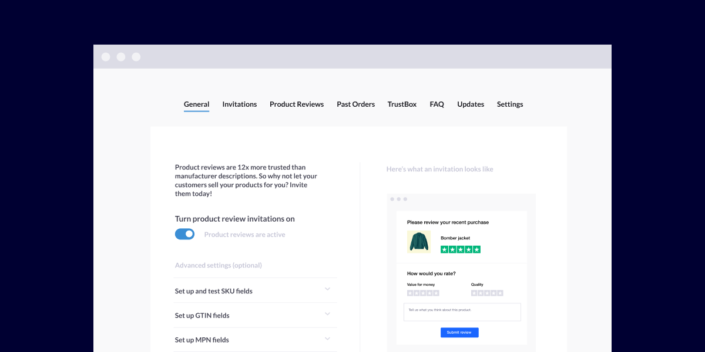The height and width of the screenshot is (352, 705).
Task: View the Updates tab
Action: pyautogui.click(x=471, y=104)
